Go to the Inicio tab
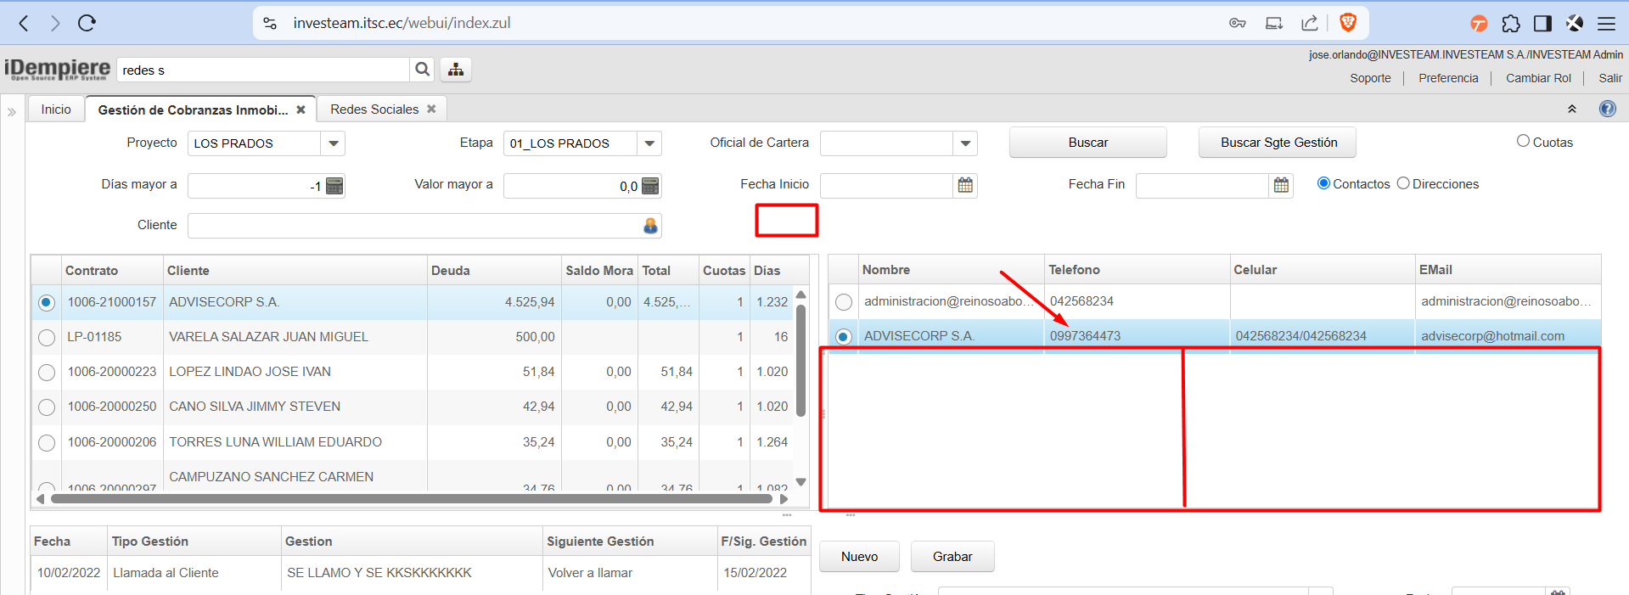 click(x=56, y=109)
